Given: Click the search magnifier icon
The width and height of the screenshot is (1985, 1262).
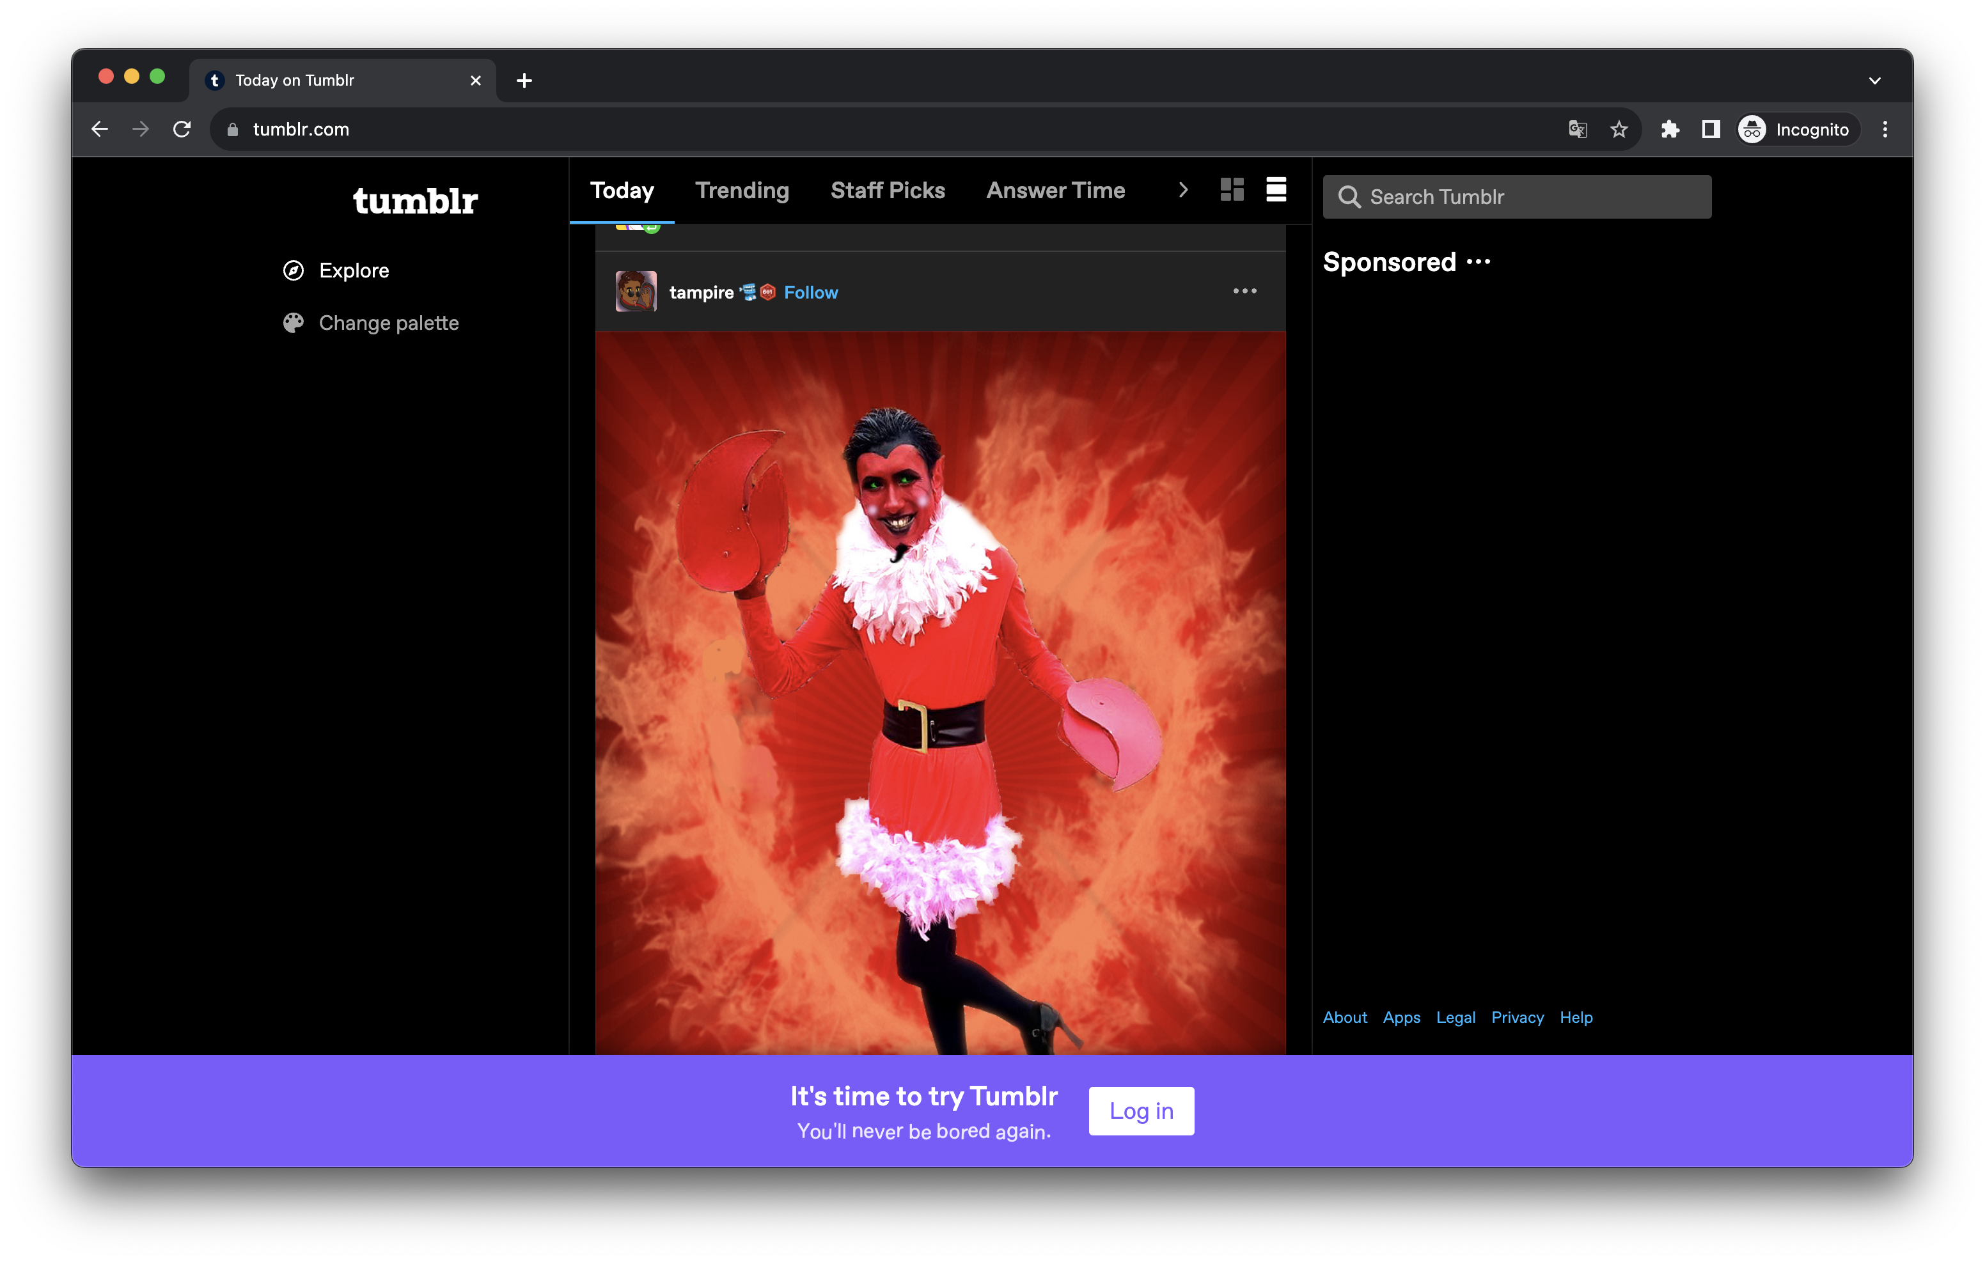Looking at the screenshot, I should 1349,197.
